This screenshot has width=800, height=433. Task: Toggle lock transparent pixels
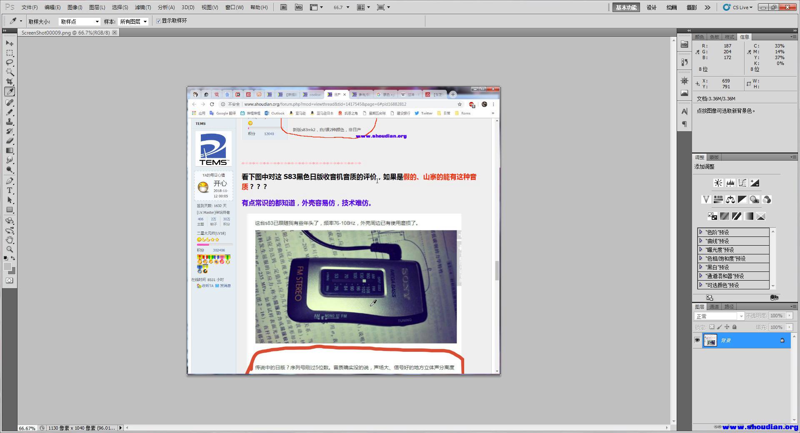click(x=712, y=327)
